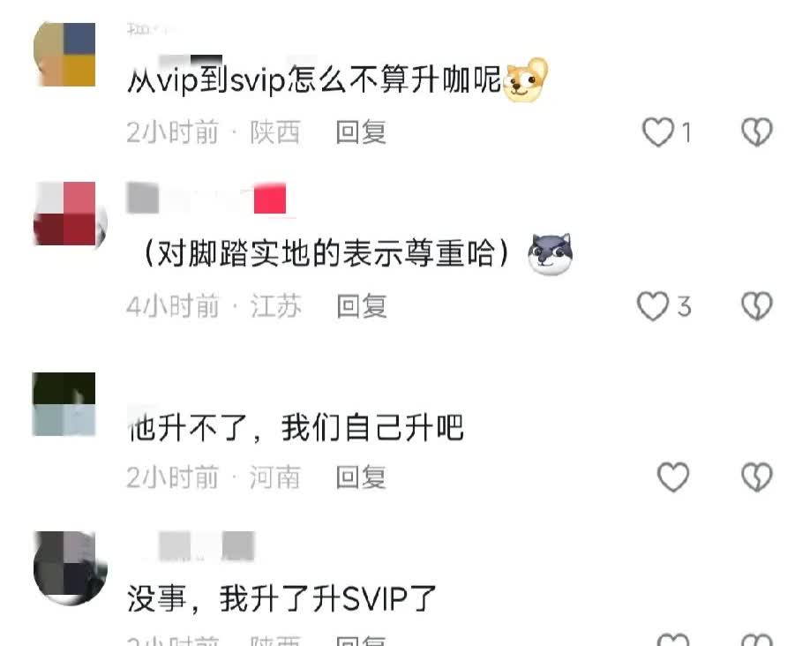Viewport: 810px width, 646px height.
Task: Like the Shaanxi vip to svip comment
Action: pos(658,132)
